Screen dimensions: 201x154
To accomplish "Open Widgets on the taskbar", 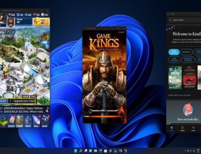I will point(90,151).
